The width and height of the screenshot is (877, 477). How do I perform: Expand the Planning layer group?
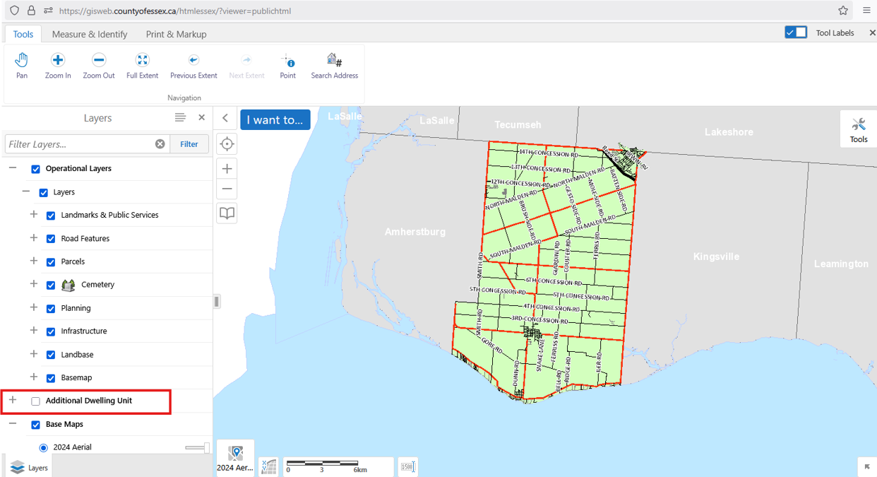[33, 307]
